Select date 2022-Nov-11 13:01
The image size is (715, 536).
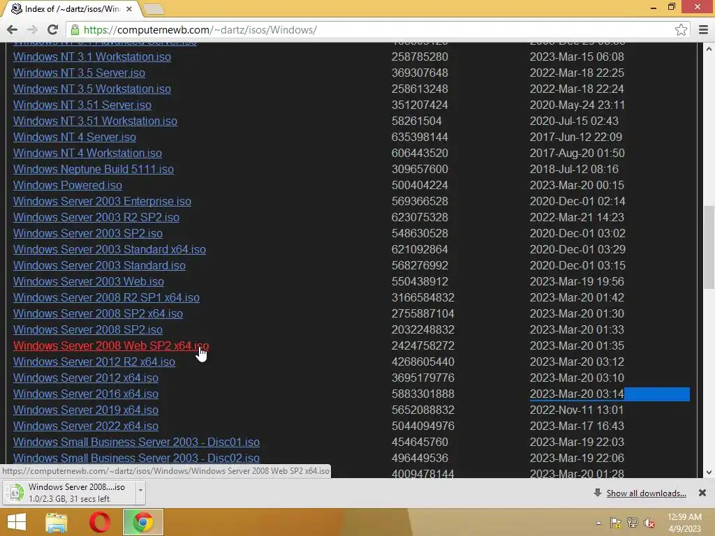coord(576,410)
